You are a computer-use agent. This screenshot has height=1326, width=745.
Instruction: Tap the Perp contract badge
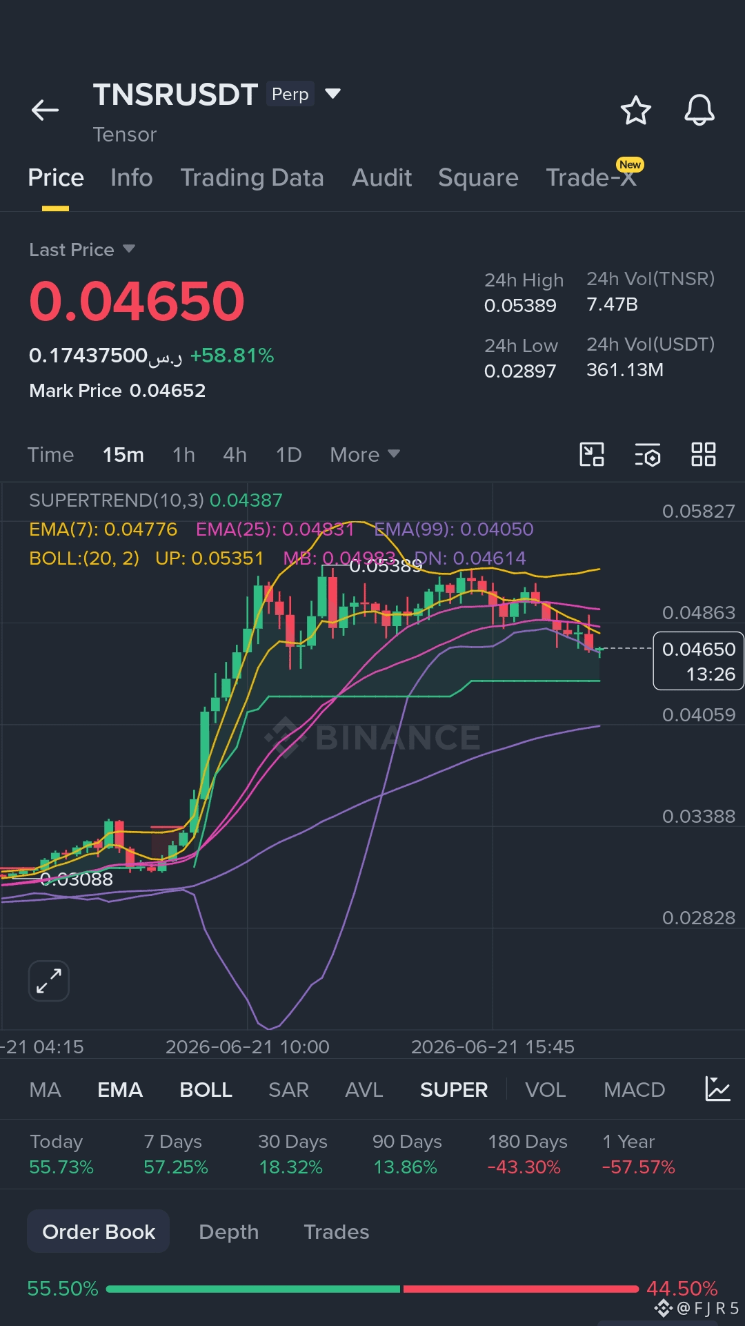(290, 94)
